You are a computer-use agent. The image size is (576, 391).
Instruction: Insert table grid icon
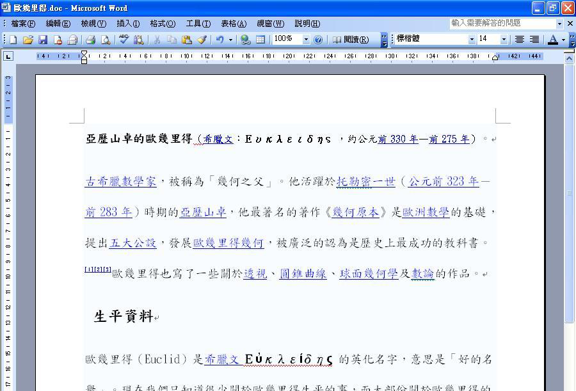point(260,39)
